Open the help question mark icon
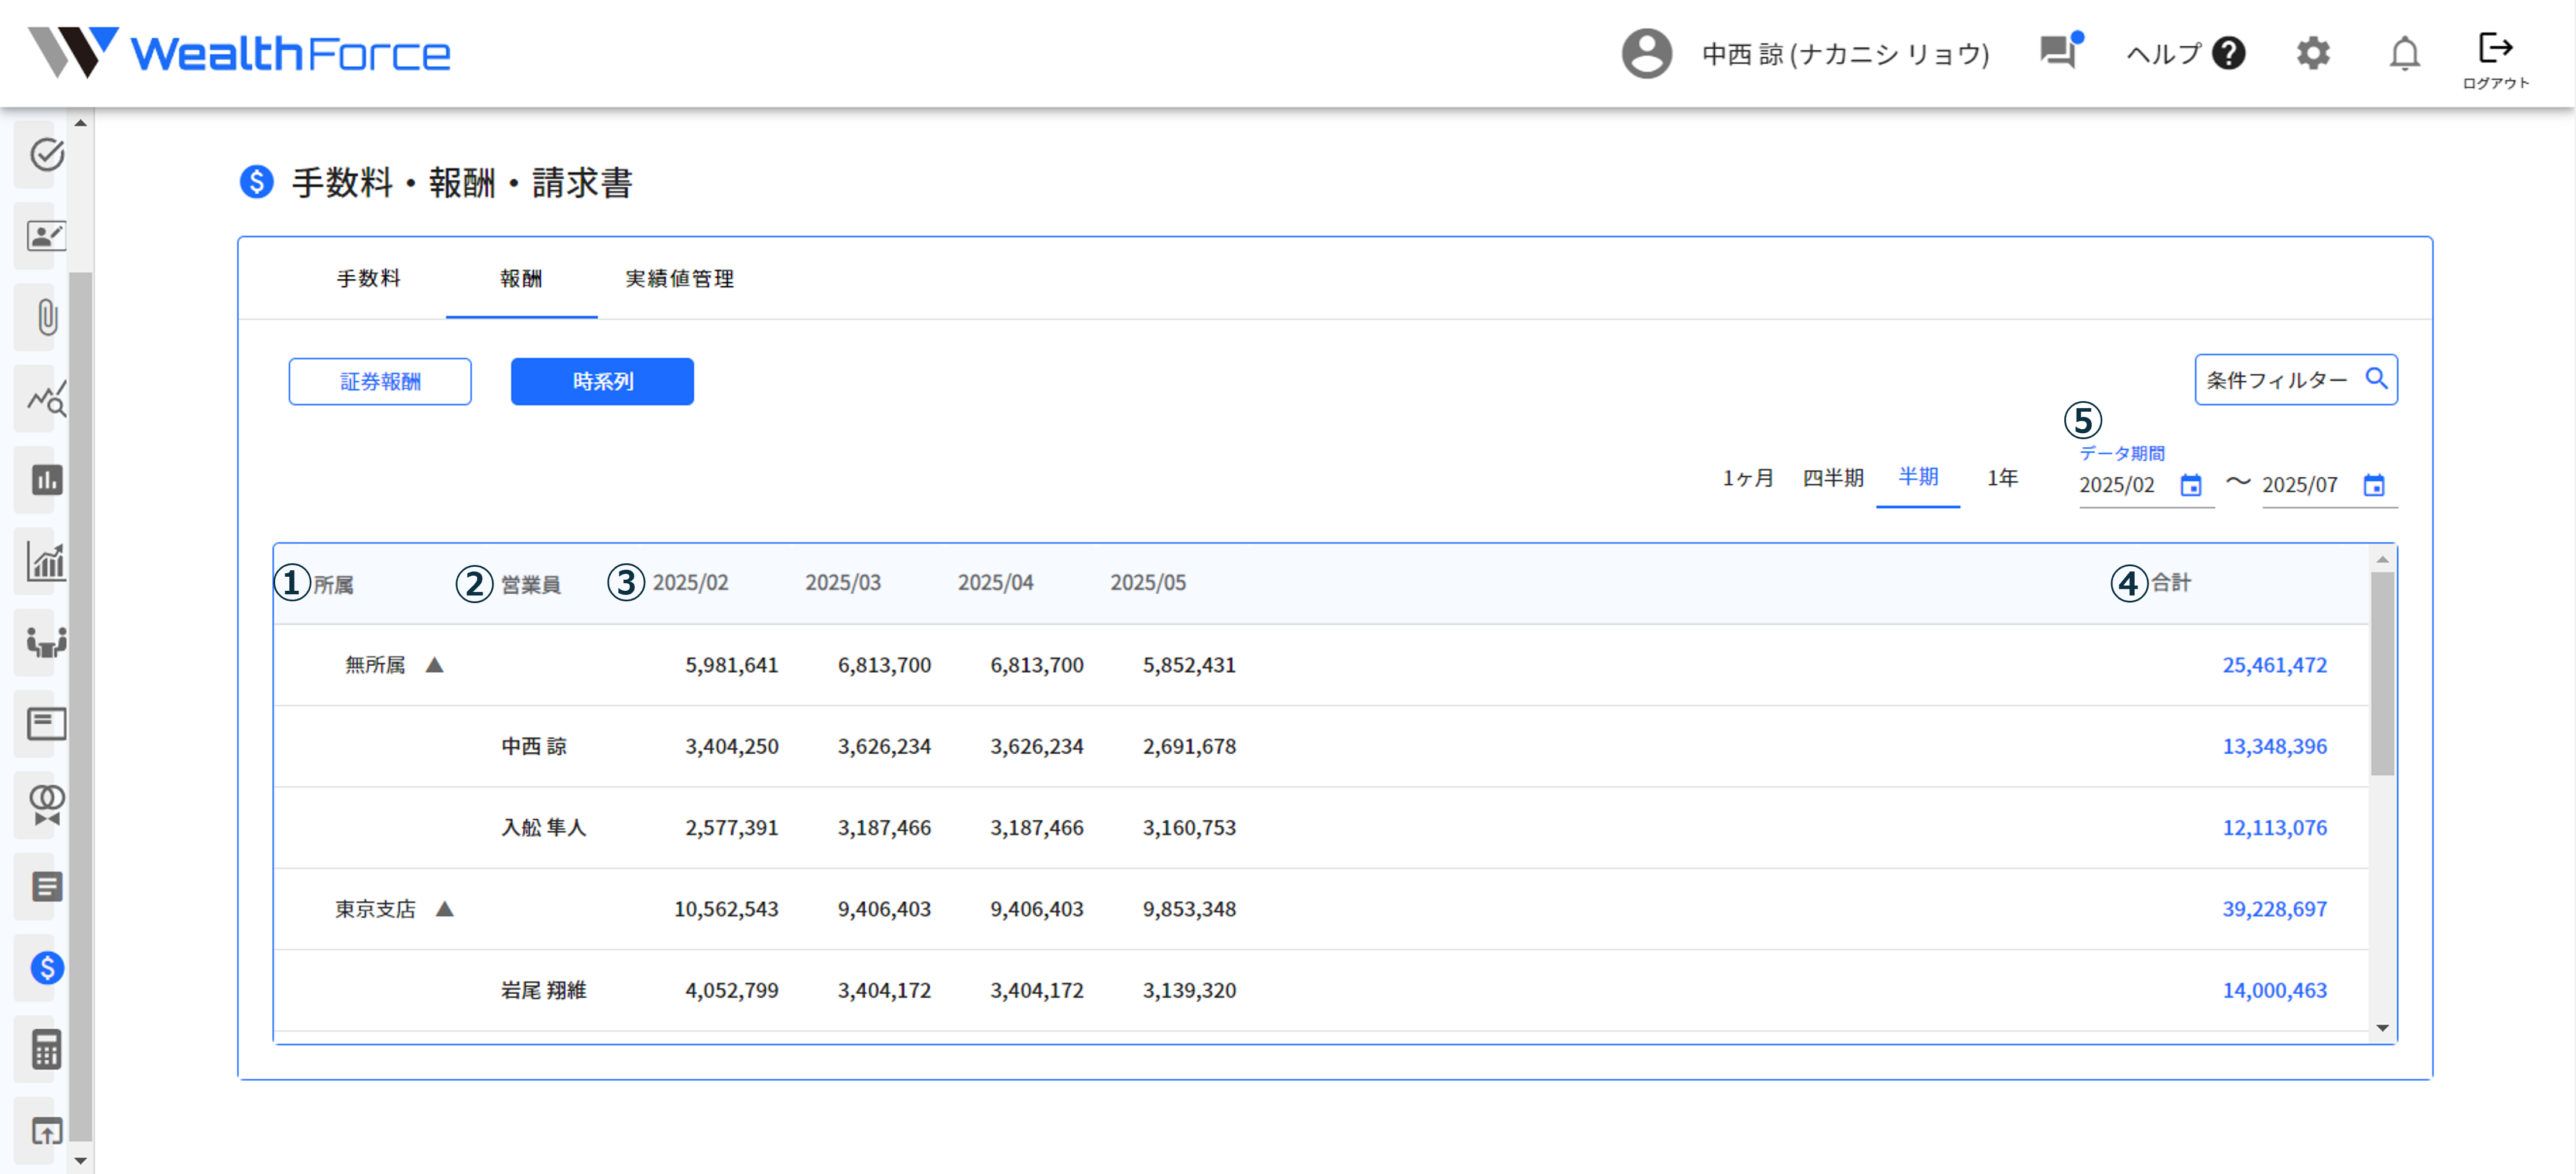The width and height of the screenshot is (2576, 1174). pyautogui.click(x=2229, y=53)
